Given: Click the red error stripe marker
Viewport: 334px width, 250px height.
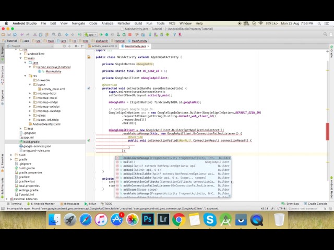Looking at the screenshot, I should click(x=327, y=131).
